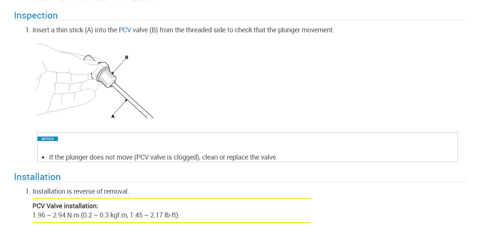Click the PCV hyperlink in the inspection step
This screenshot has height=233, width=491.
coord(125,30)
